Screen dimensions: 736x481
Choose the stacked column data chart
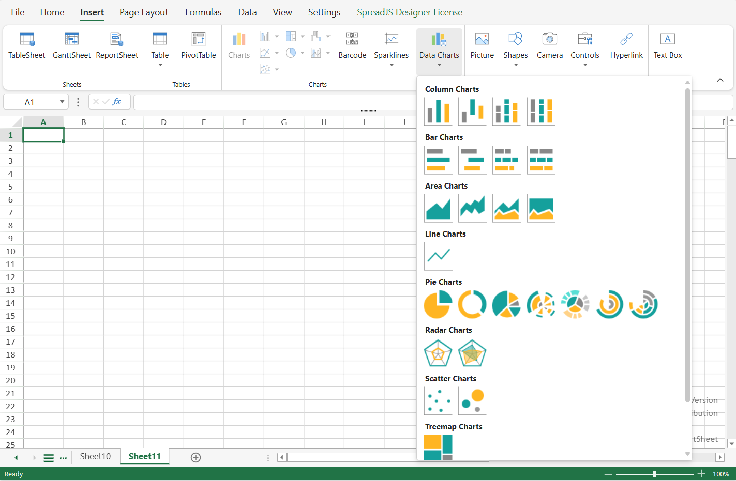[x=506, y=112]
